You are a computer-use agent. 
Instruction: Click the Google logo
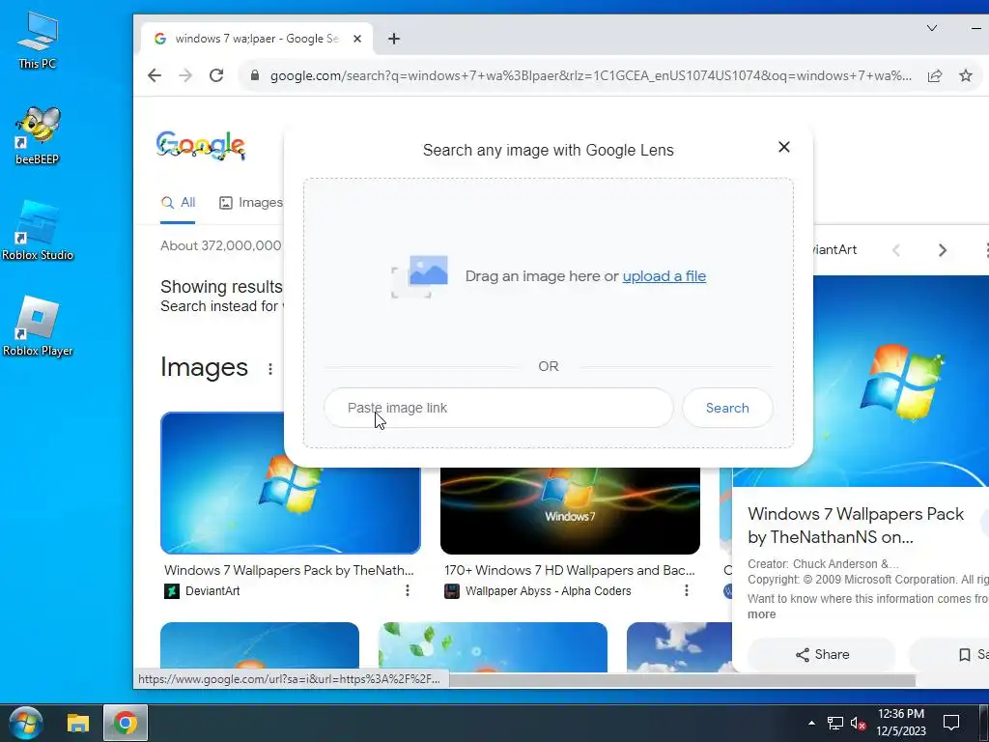coord(201,147)
